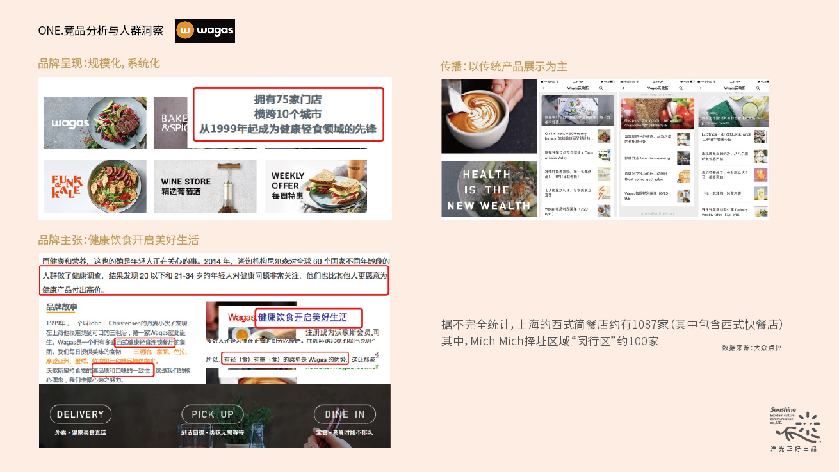Tap the red 七夕 thumbnail in the article list

[x=604, y=193]
